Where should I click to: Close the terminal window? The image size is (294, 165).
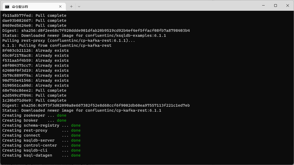point(288,6)
